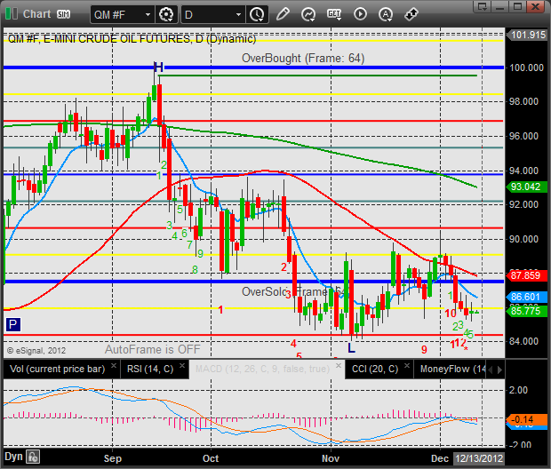551x469 pixels.
Task: Click the Dec label on time axis
Action: (440, 458)
